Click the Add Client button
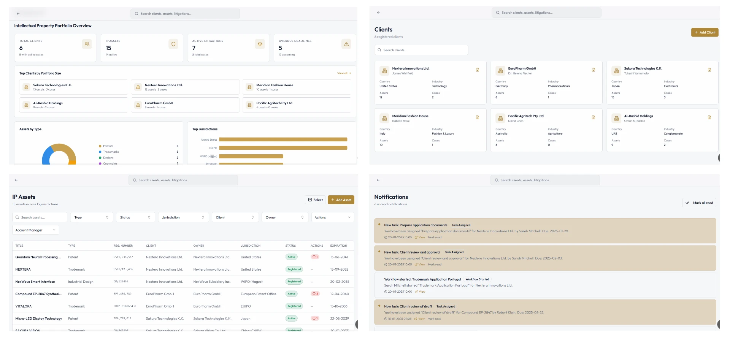This screenshot has height=339, width=730. click(705, 32)
